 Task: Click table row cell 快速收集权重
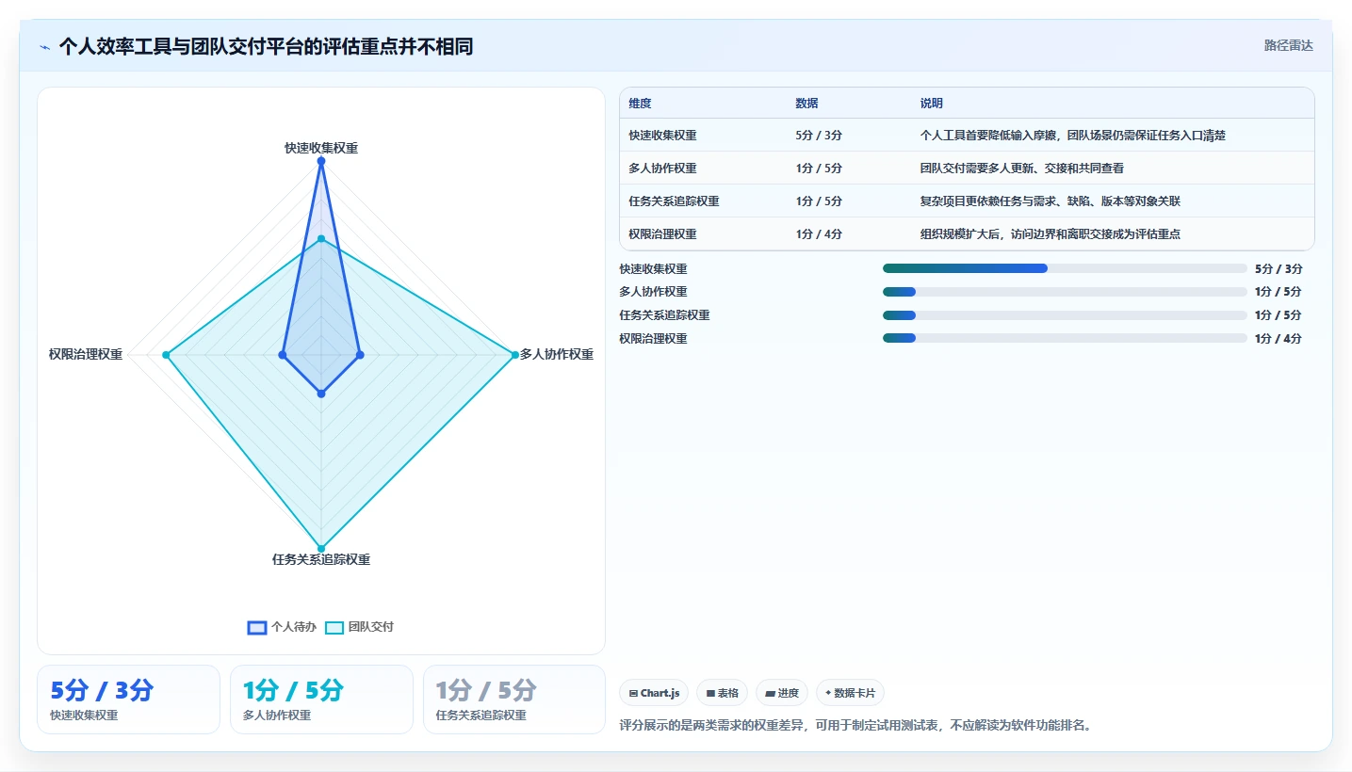663,136
